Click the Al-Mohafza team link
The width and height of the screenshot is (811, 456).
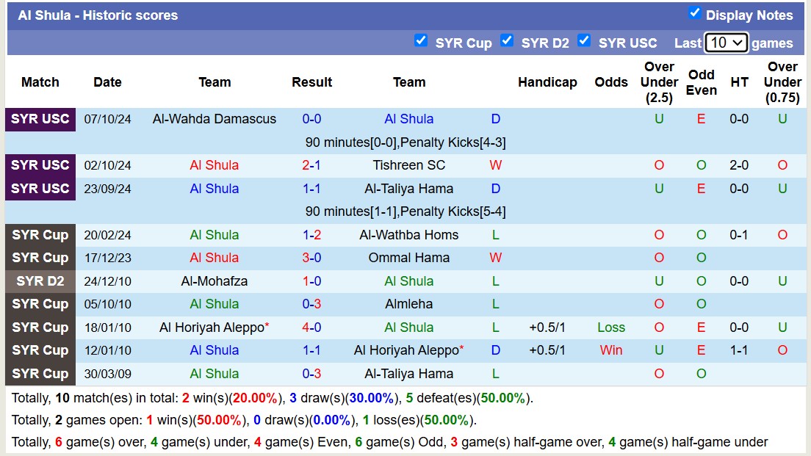pos(214,281)
